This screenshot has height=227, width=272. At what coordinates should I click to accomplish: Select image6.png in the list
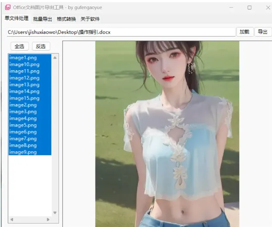[x=30, y=132]
